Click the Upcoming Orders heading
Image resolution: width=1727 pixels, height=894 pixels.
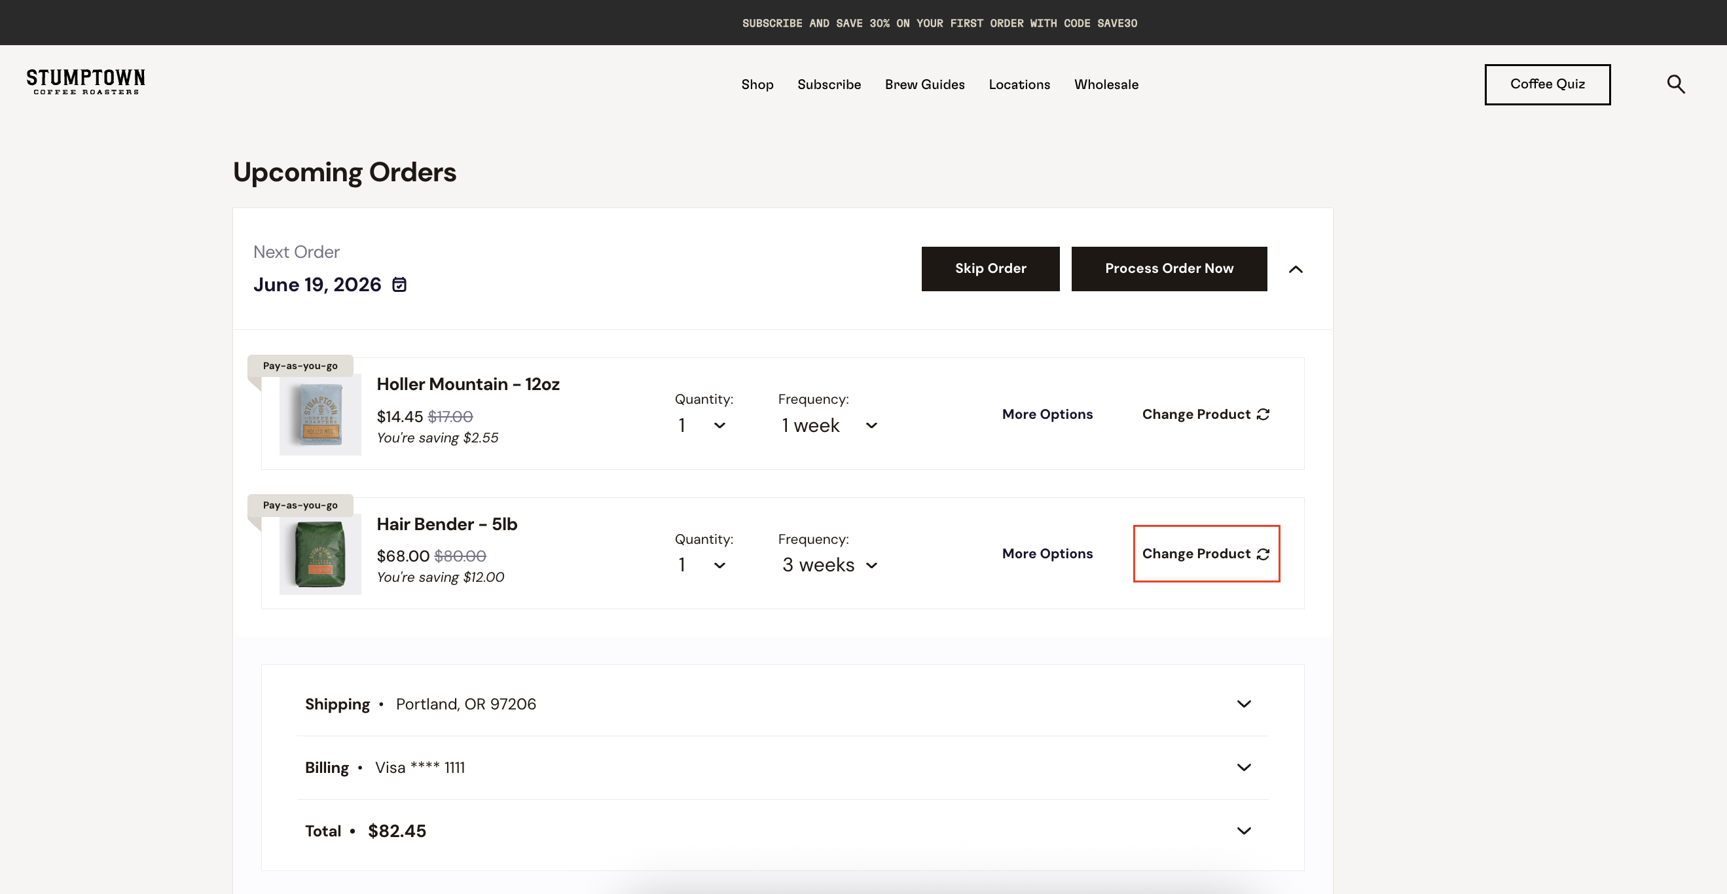tap(344, 172)
